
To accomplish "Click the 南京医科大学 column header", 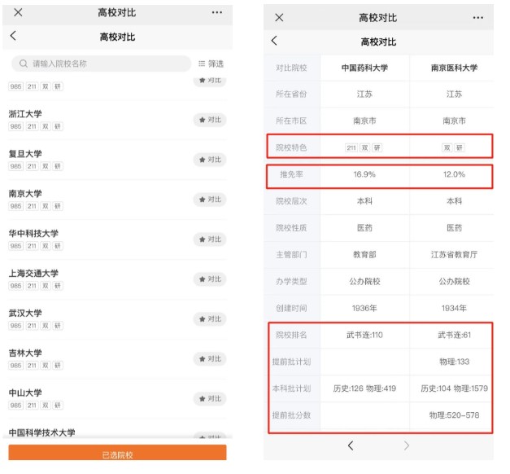I will (x=454, y=68).
